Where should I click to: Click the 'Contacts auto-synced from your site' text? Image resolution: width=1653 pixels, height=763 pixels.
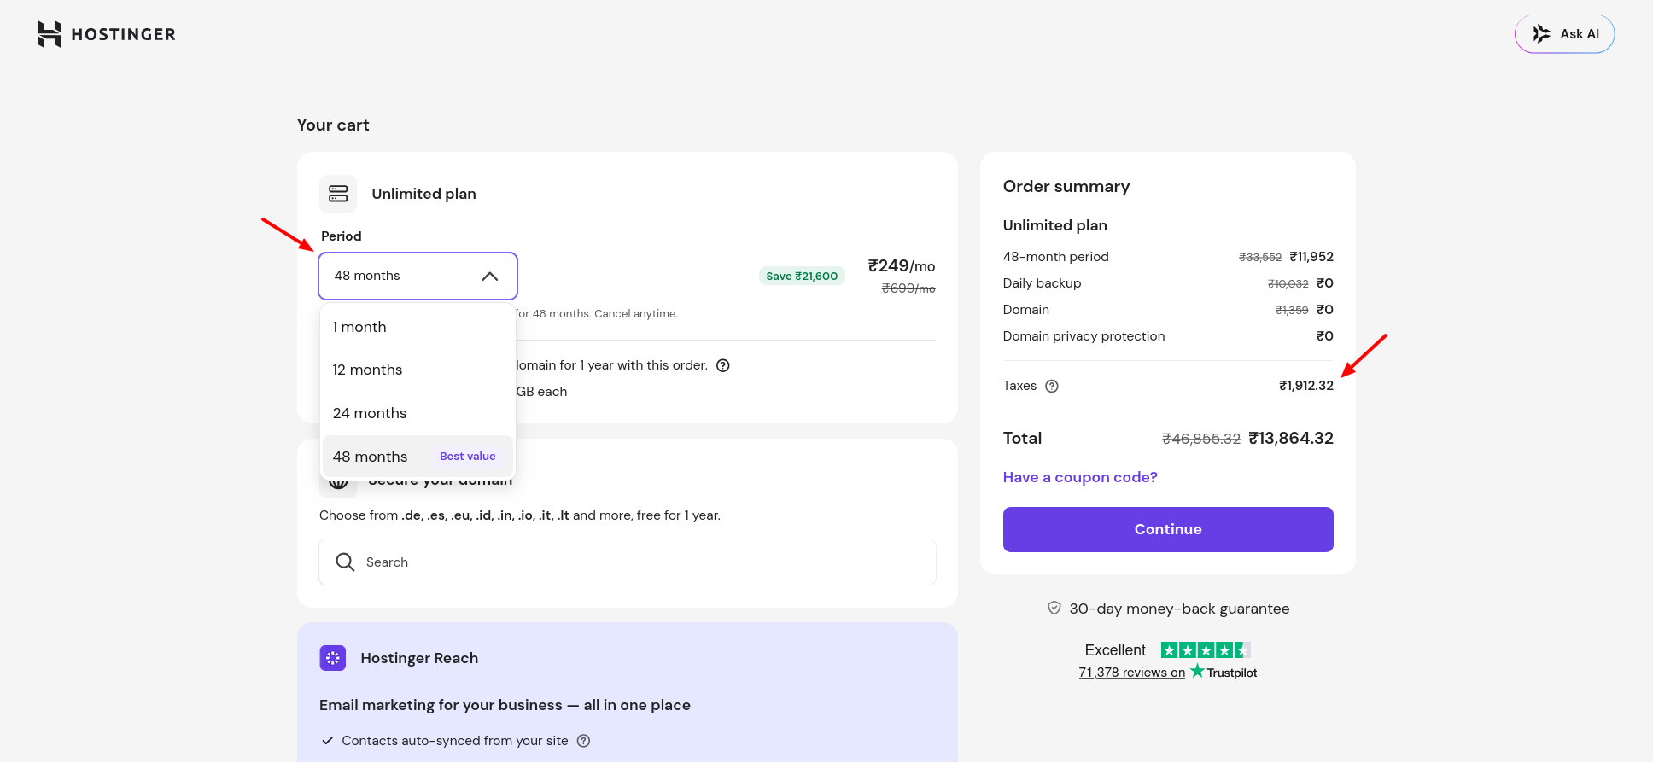point(455,741)
